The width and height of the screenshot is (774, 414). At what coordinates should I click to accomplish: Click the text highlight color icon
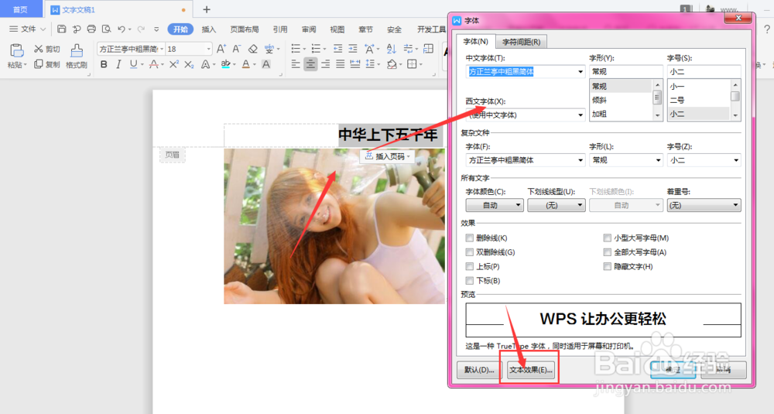point(225,64)
